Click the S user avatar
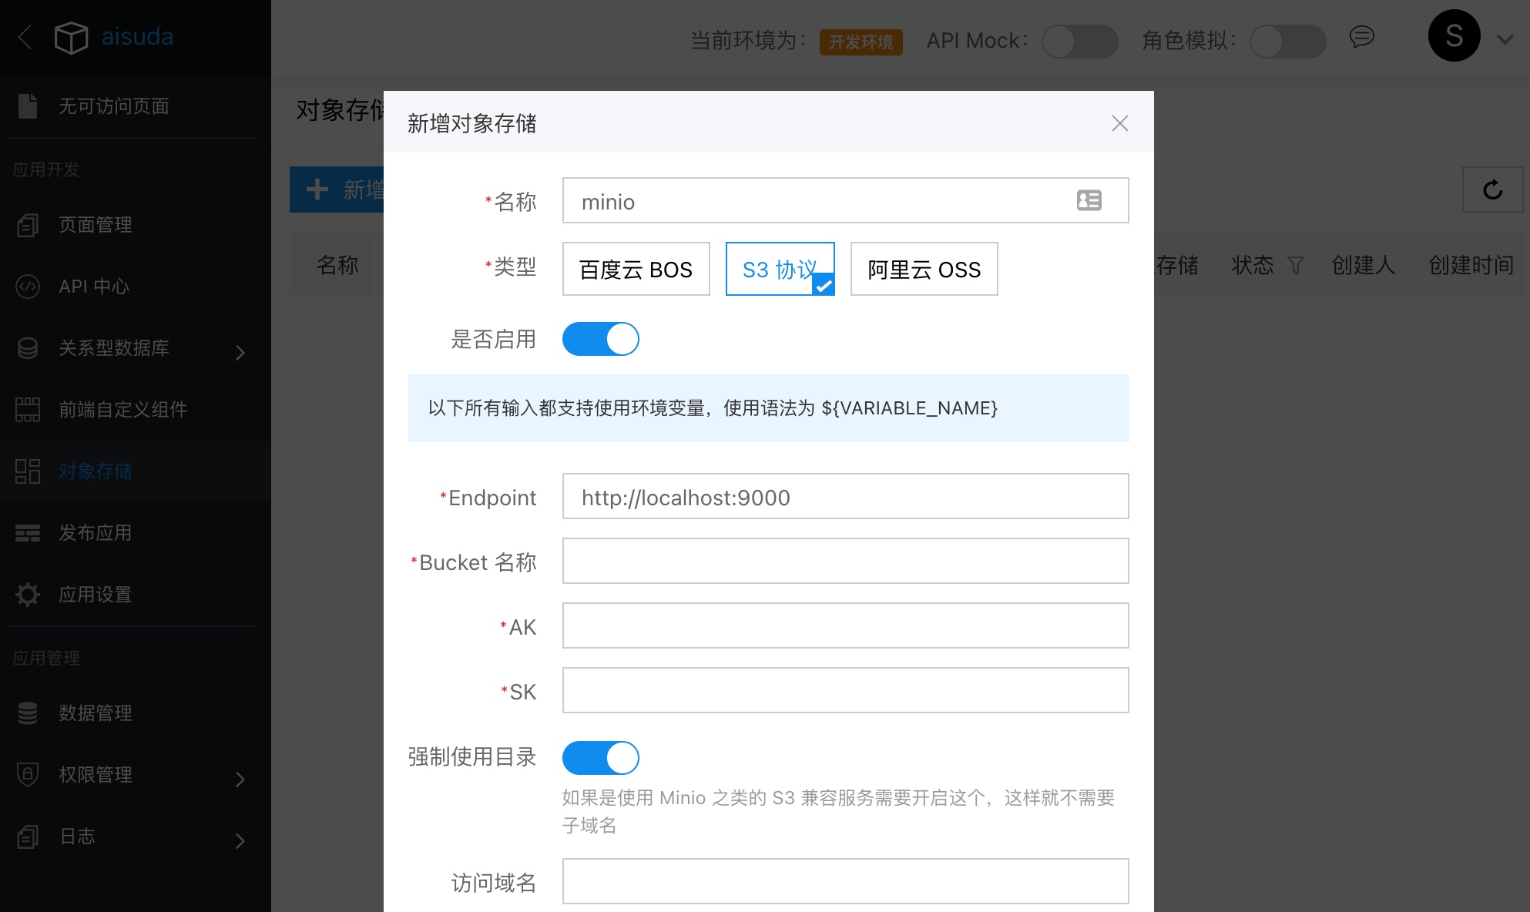1530x912 pixels. pyautogui.click(x=1454, y=36)
